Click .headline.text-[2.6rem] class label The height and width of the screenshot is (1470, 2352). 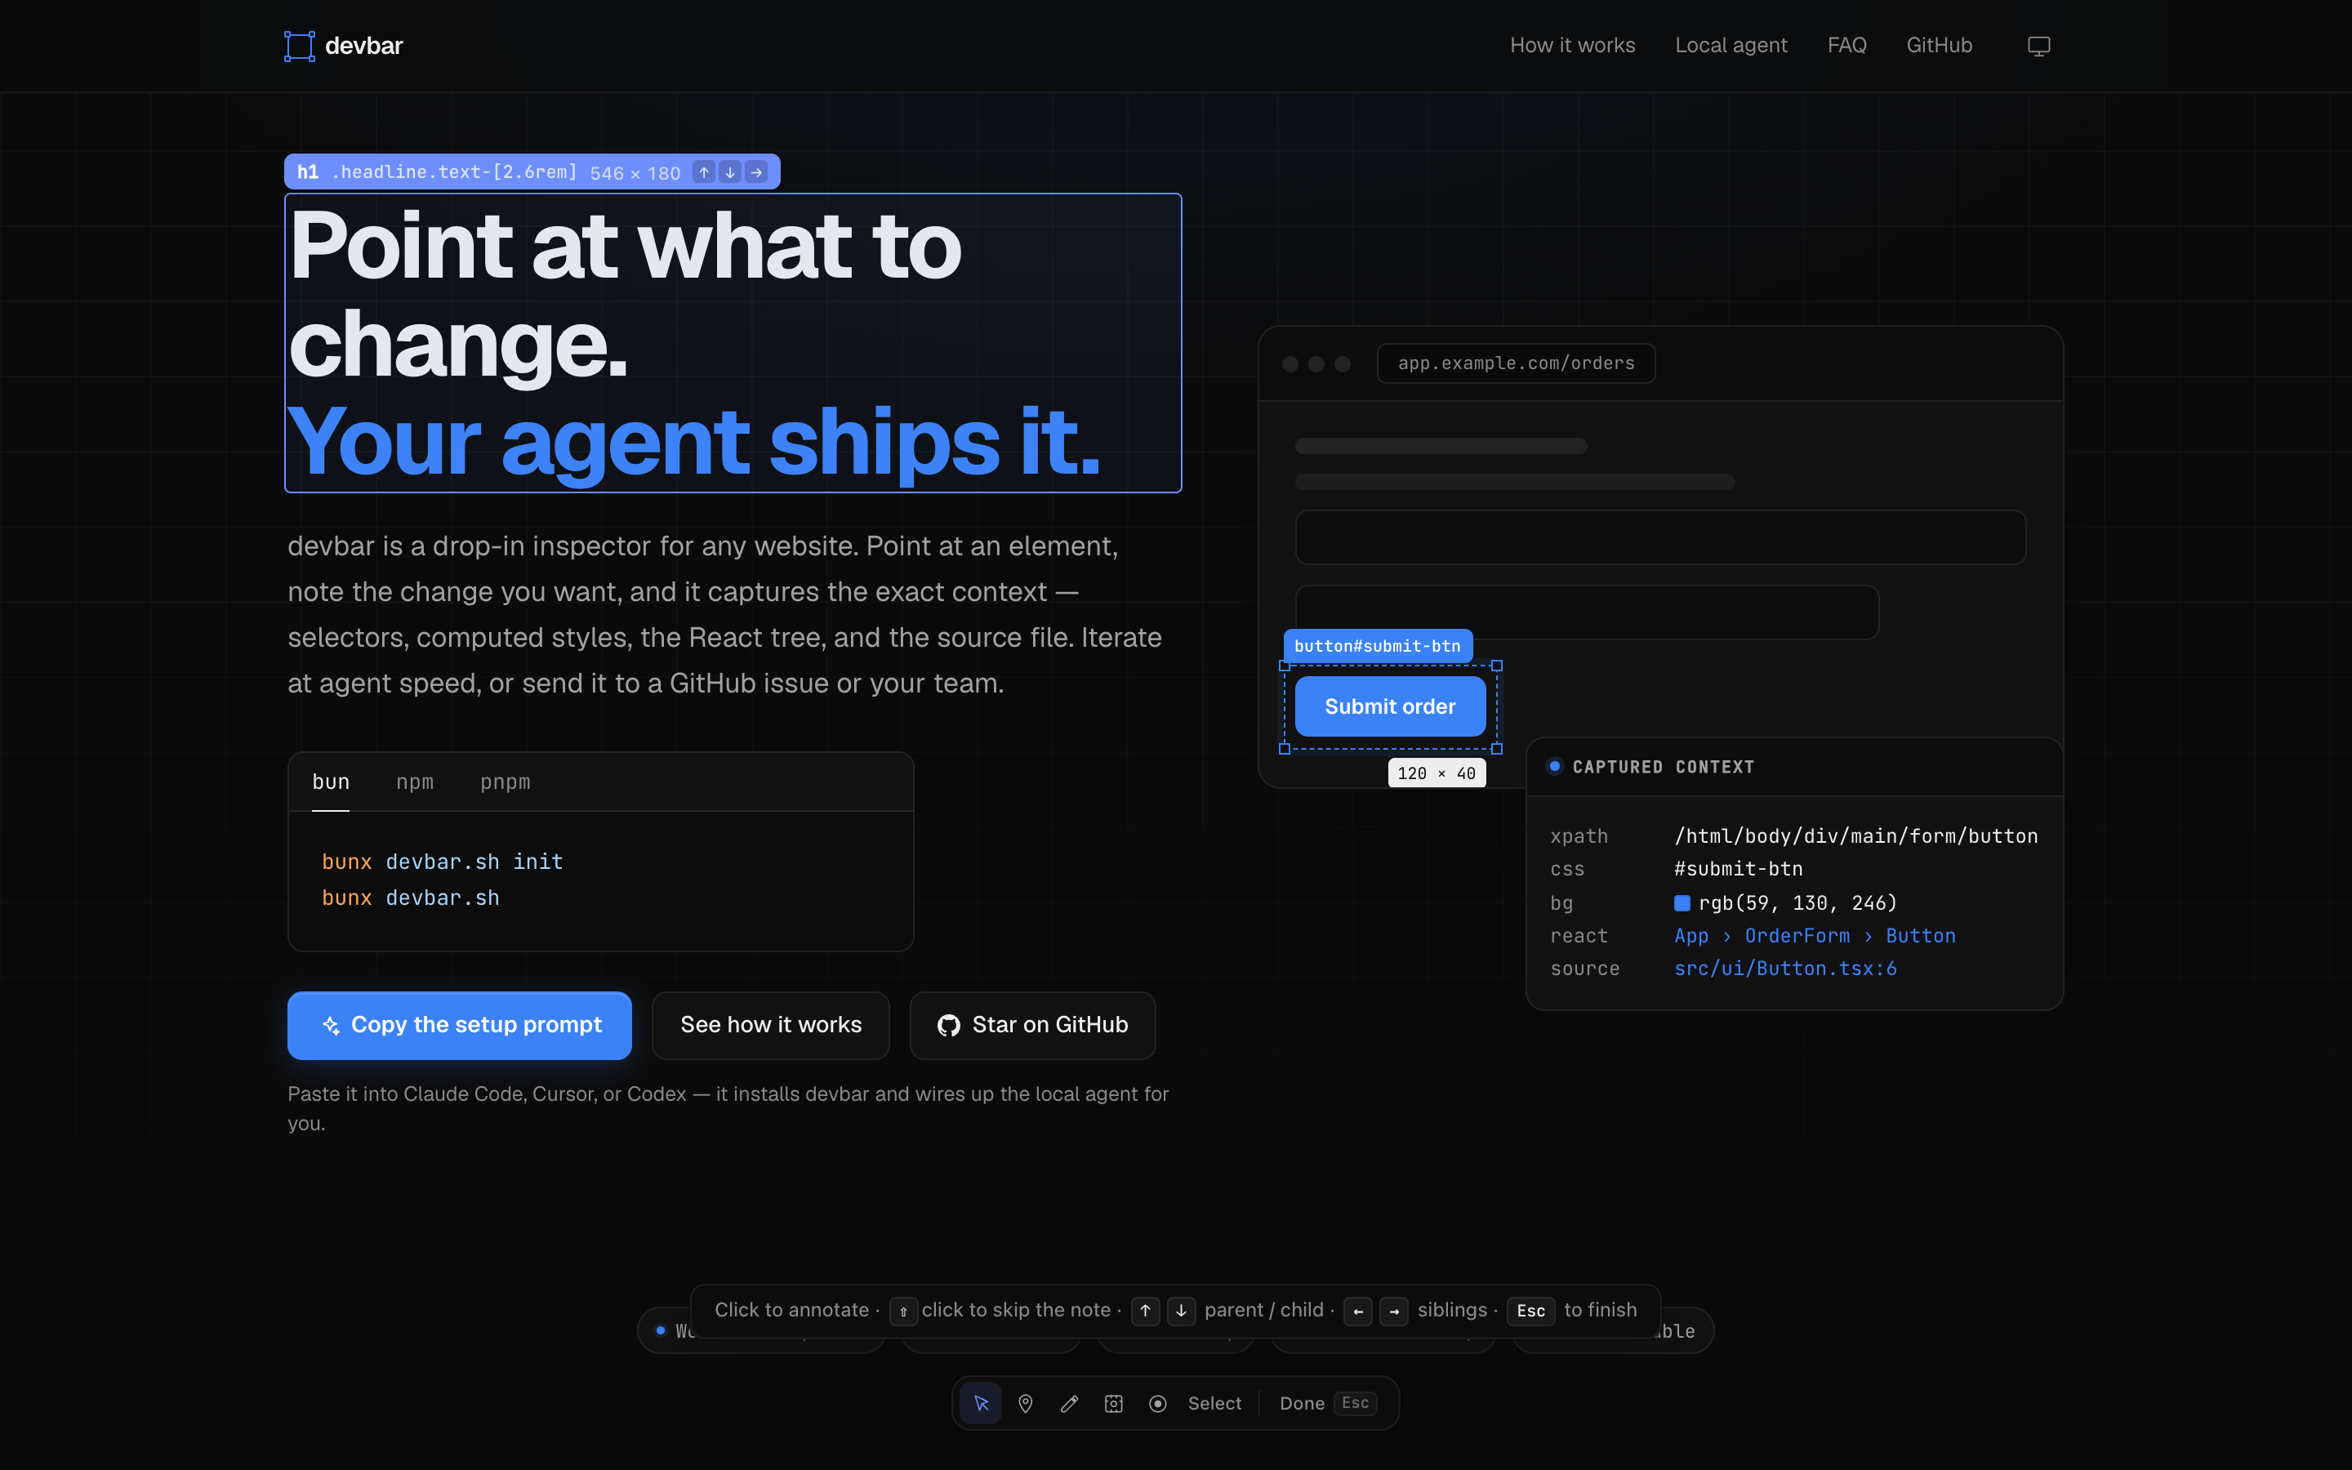455,172
